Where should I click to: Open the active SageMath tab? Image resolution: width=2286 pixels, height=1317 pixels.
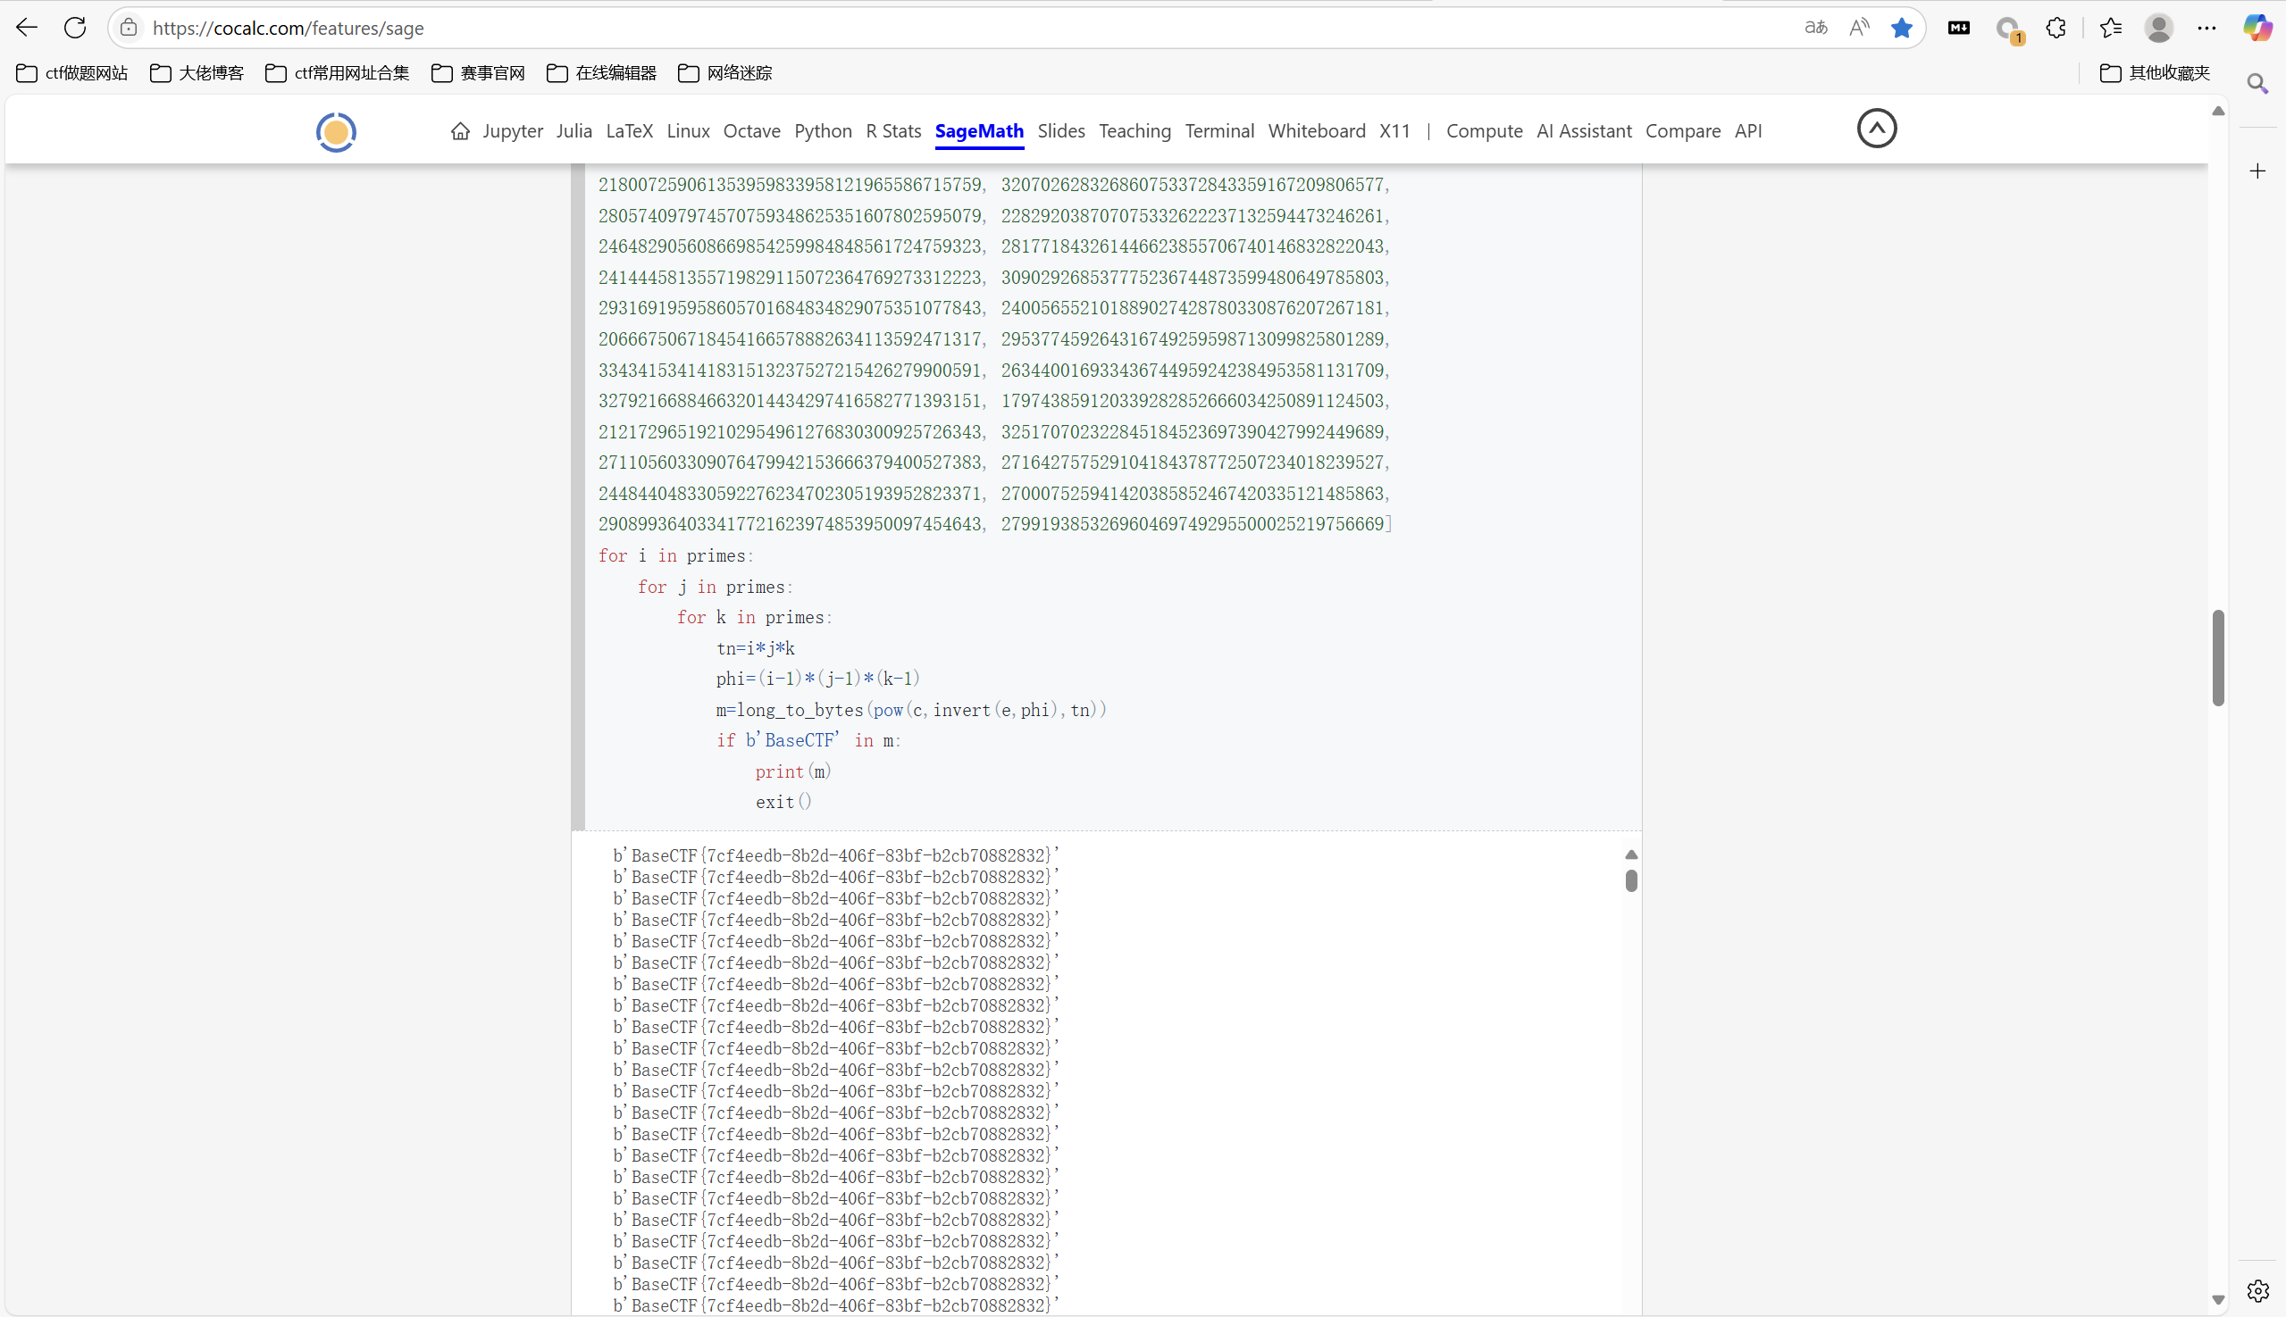(x=979, y=131)
